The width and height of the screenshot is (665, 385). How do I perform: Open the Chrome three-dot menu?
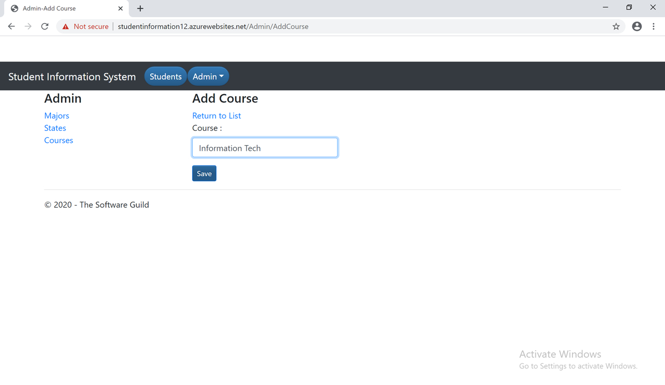654,26
